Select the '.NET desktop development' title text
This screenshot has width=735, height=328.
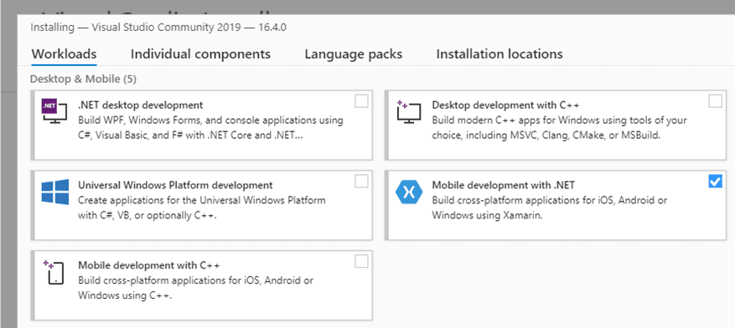pyautogui.click(x=141, y=105)
